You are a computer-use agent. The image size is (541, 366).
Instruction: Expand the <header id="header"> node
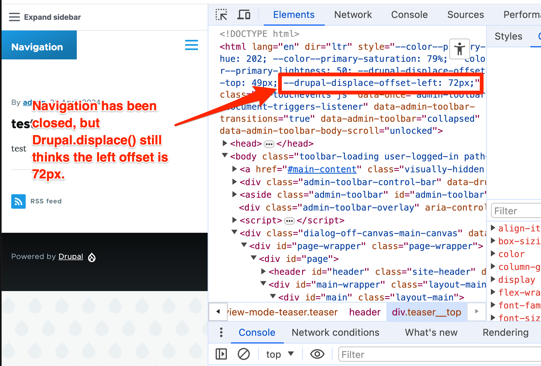point(263,272)
